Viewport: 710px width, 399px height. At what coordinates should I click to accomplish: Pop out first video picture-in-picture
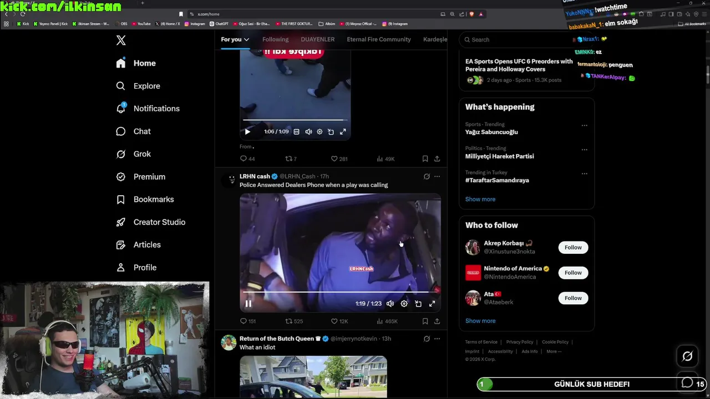coord(331,132)
